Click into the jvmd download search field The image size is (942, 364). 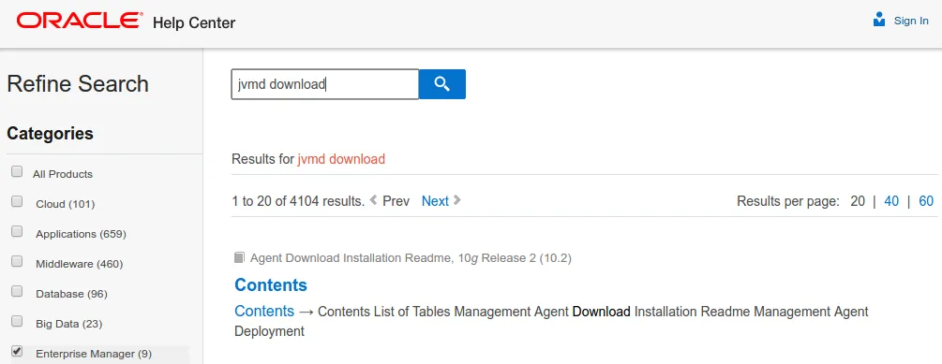325,84
